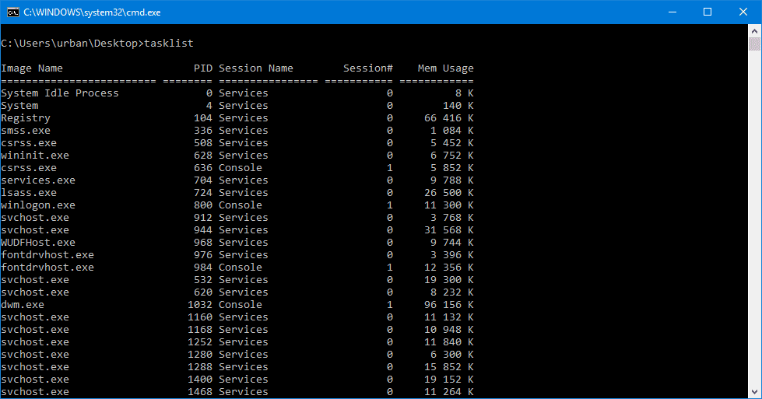The image size is (762, 399).
Task: Click PID 976 of fontdrvhost.exe
Action: [203, 255]
